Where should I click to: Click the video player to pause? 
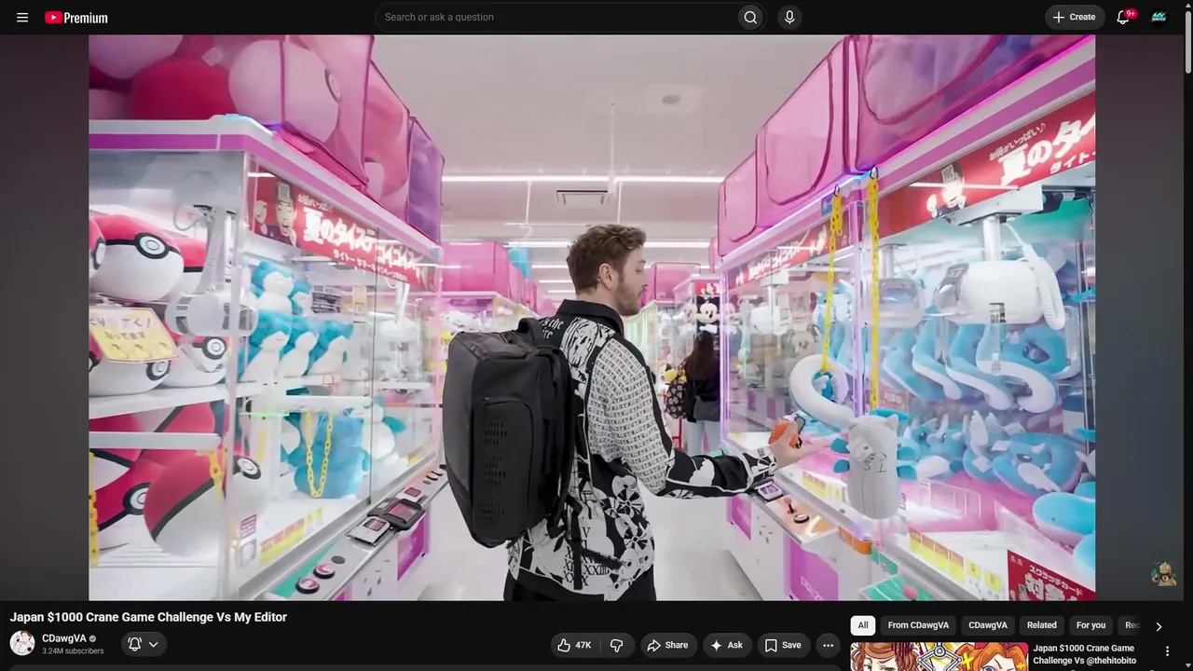pyautogui.click(x=592, y=318)
